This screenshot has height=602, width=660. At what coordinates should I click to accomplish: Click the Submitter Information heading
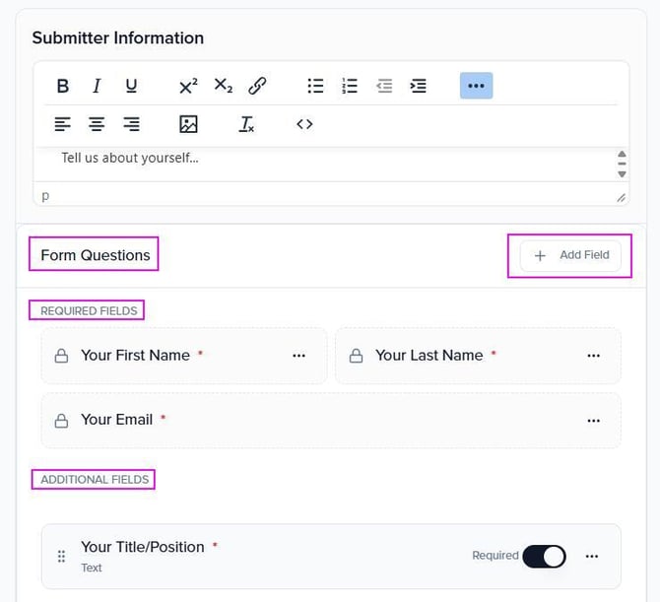point(118,37)
